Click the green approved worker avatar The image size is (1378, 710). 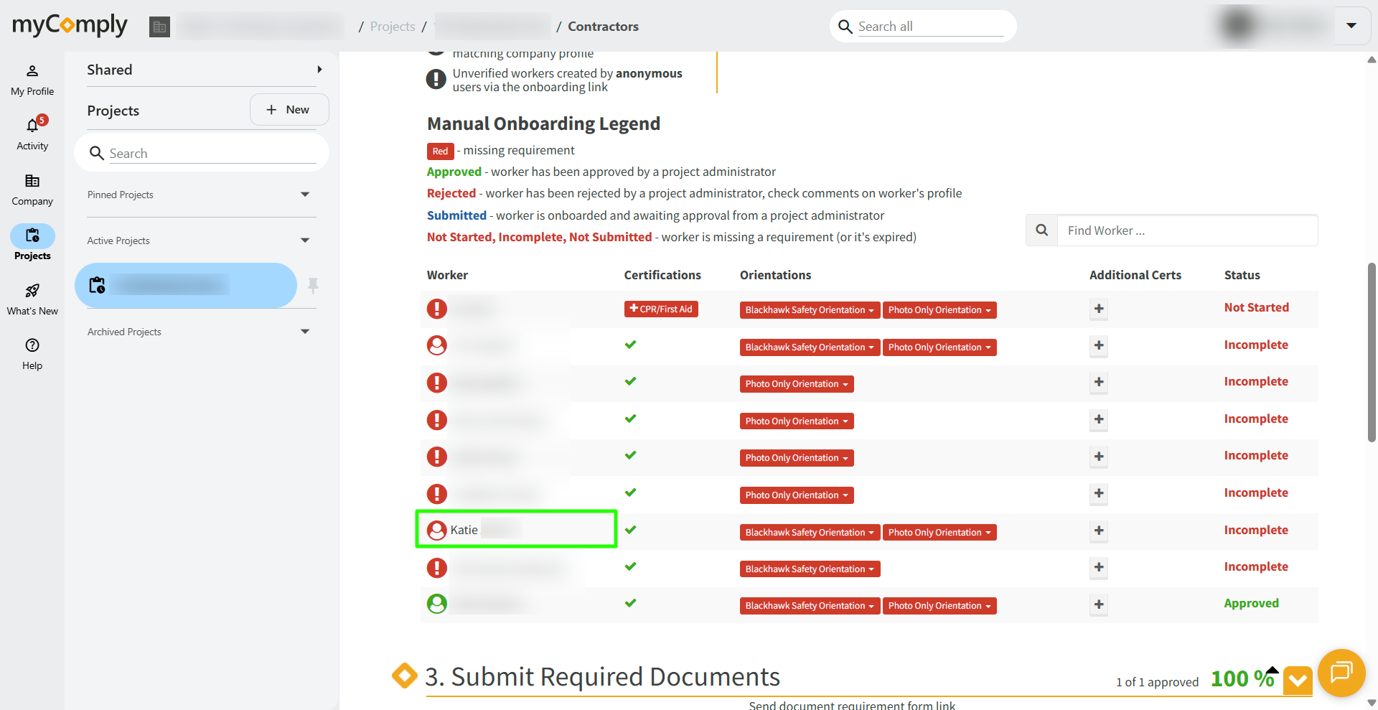pos(437,604)
